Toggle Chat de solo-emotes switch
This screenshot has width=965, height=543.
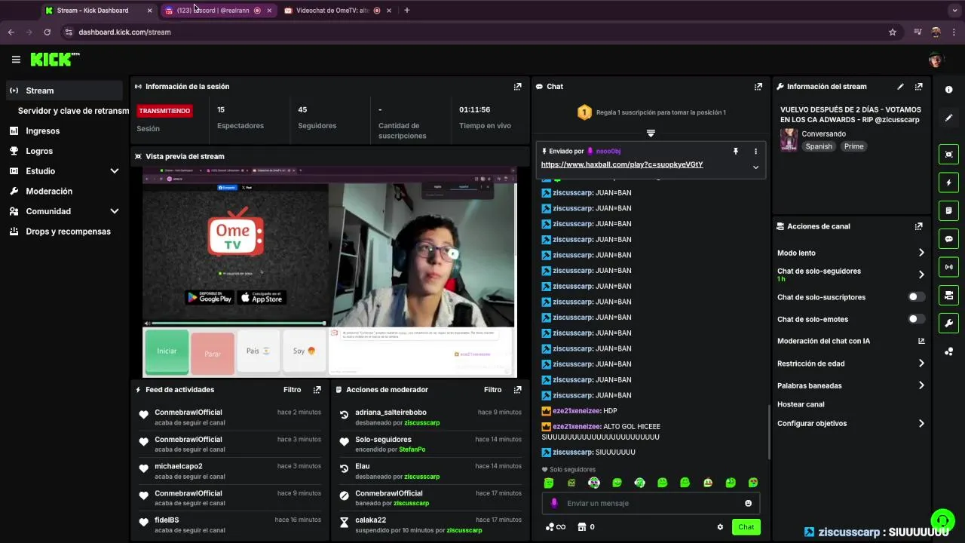point(916,319)
